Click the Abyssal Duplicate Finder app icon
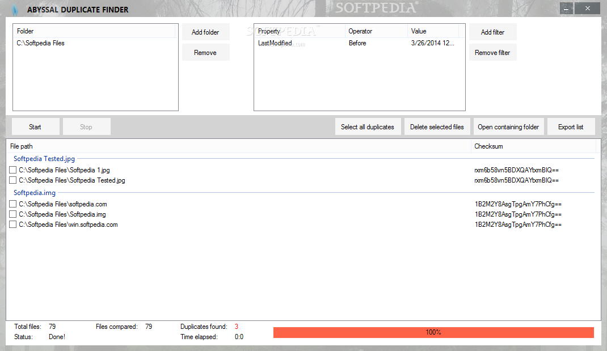This screenshot has height=351, width=607. click(x=15, y=9)
